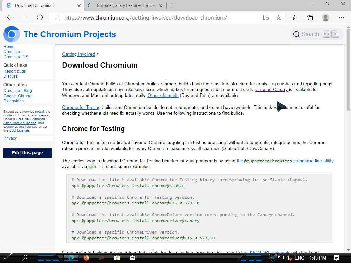Viewport: 351px width, 263px height.
Task: Open the Mail app in the taskbar
Action: click(133, 258)
